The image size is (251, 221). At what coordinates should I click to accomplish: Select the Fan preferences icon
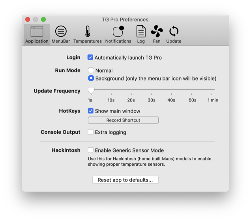[x=157, y=31]
